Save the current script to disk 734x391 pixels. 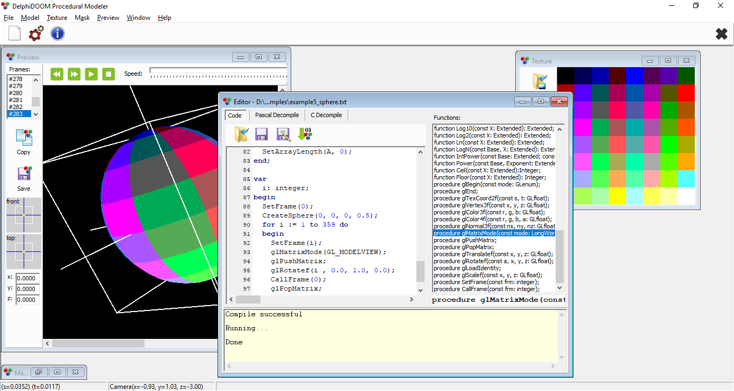262,134
